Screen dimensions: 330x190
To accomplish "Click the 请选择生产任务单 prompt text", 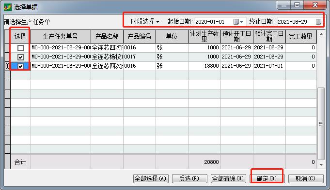I will pos(27,22).
